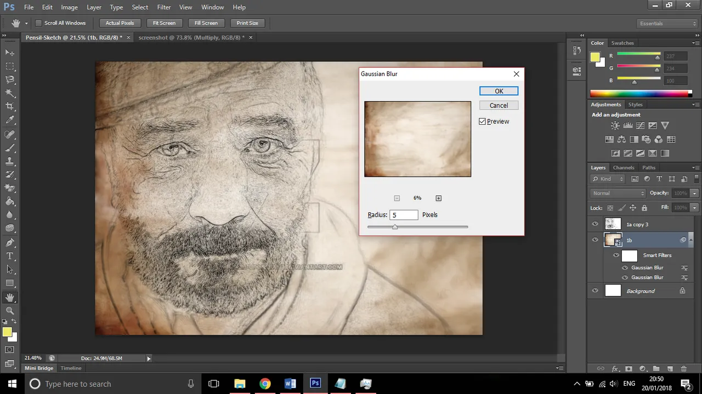Create a new layer
702x394 pixels.
pyautogui.click(x=670, y=369)
